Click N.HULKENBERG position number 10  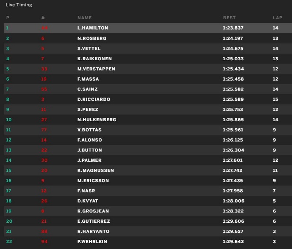click(9, 120)
